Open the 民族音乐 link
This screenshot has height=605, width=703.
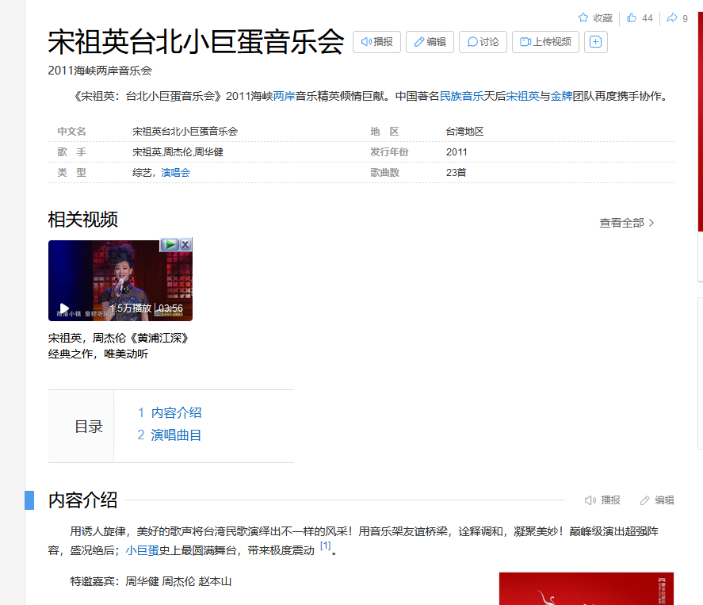click(x=461, y=96)
